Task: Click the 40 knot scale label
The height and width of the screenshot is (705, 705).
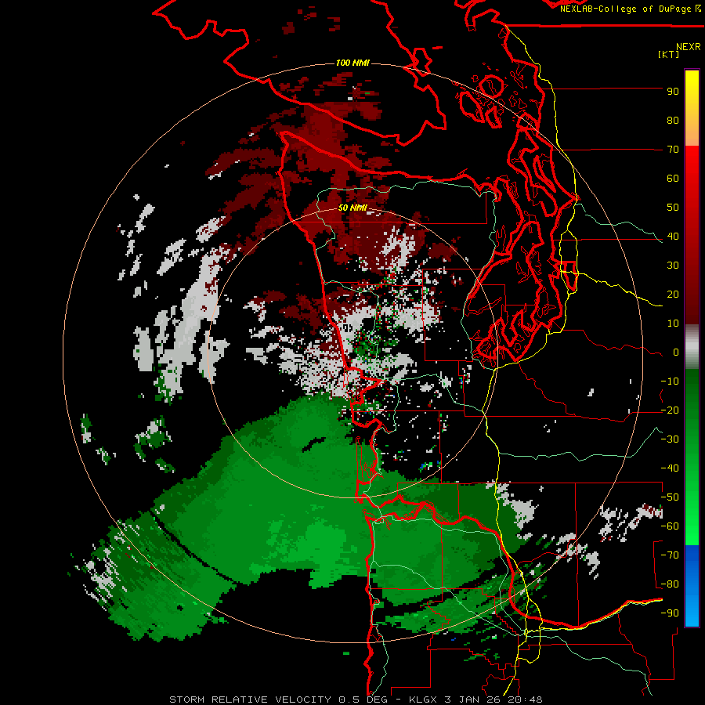Action: coord(673,236)
